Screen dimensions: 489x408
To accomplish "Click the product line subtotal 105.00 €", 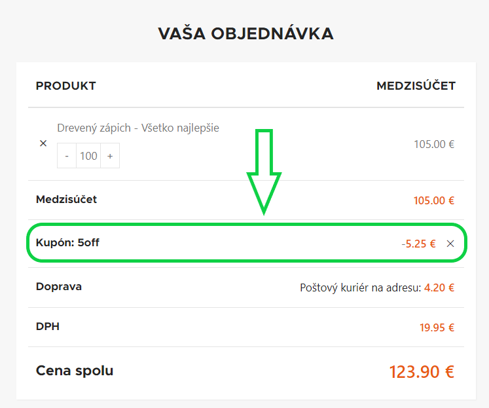I will pos(434,144).
